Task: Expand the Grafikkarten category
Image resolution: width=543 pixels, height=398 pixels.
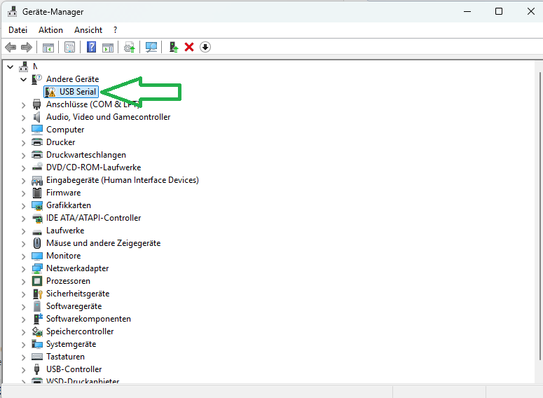Action: pyautogui.click(x=23, y=205)
